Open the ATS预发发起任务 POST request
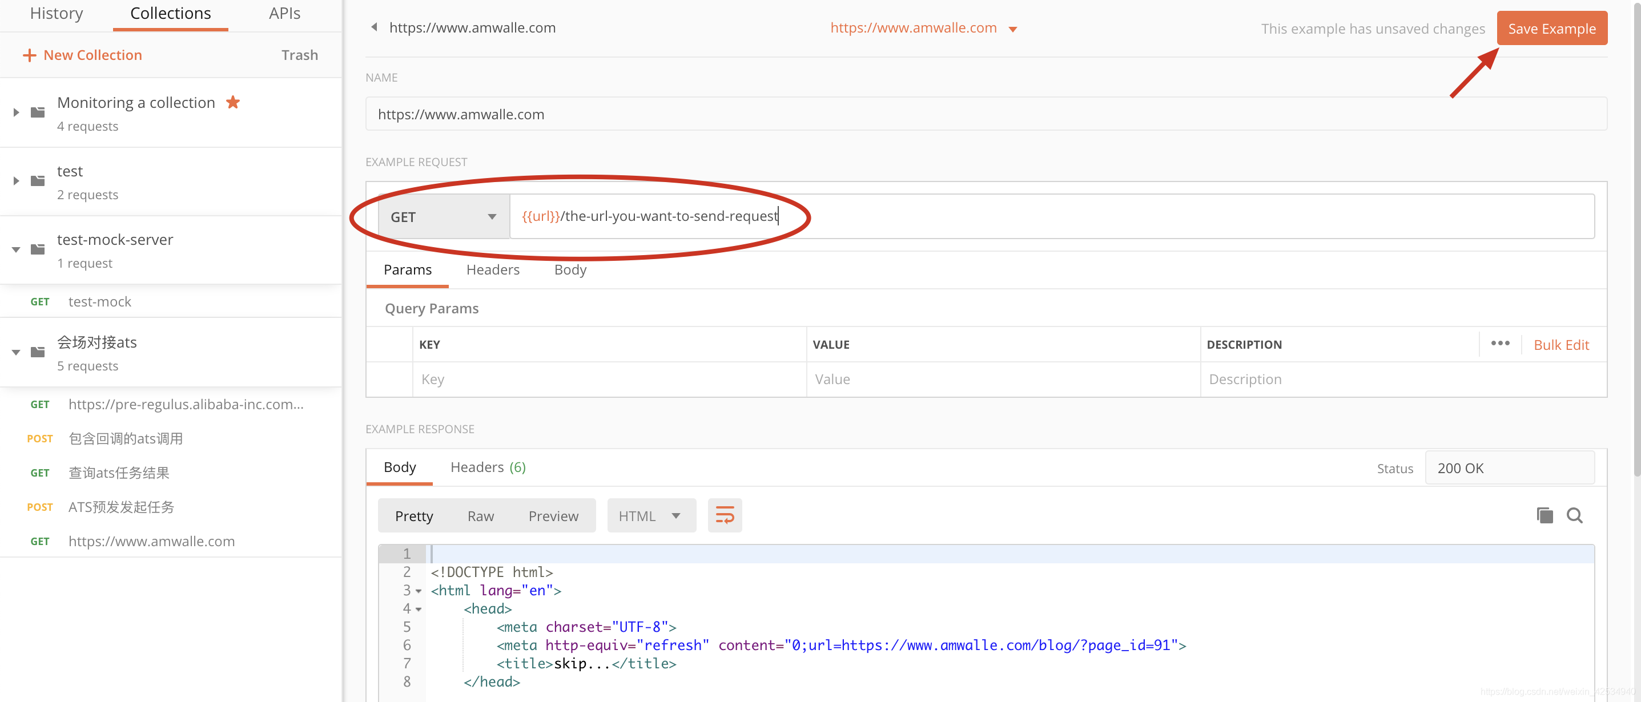This screenshot has height=702, width=1641. [x=171, y=507]
